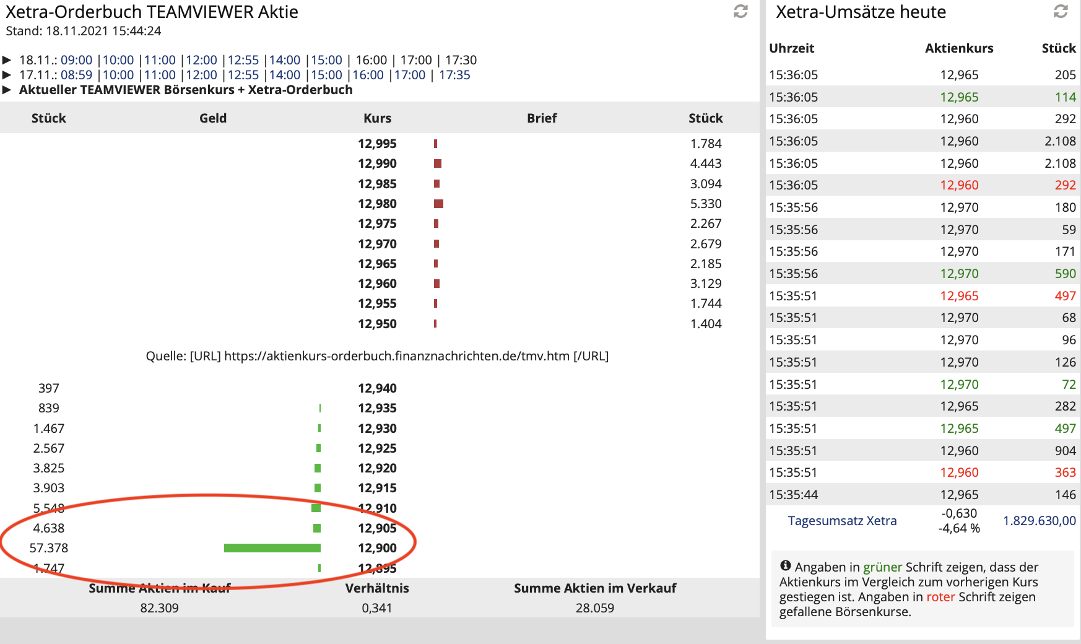Open the 17.11. 17:35 closing snapshot

coord(454,75)
